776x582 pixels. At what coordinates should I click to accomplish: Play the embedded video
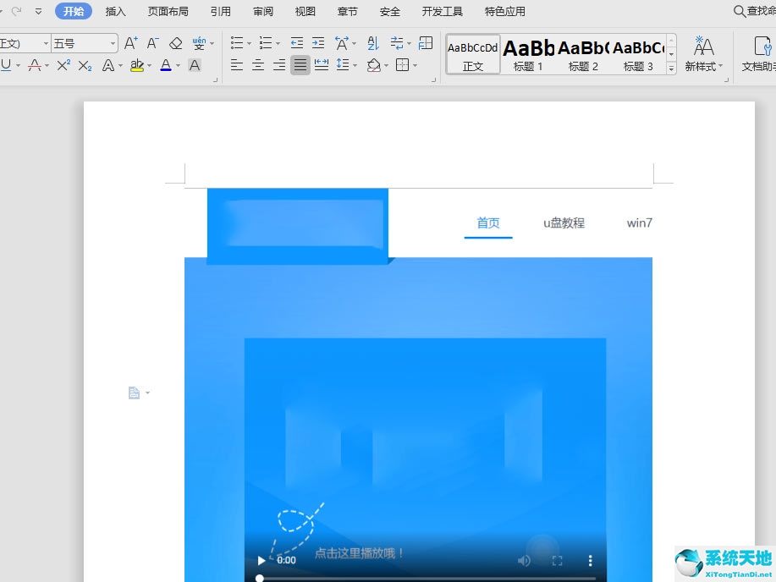click(261, 560)
